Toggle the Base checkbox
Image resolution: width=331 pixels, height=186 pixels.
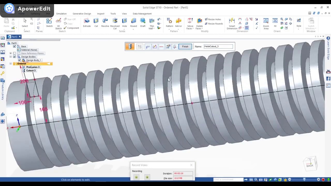[x=14, y=46]
